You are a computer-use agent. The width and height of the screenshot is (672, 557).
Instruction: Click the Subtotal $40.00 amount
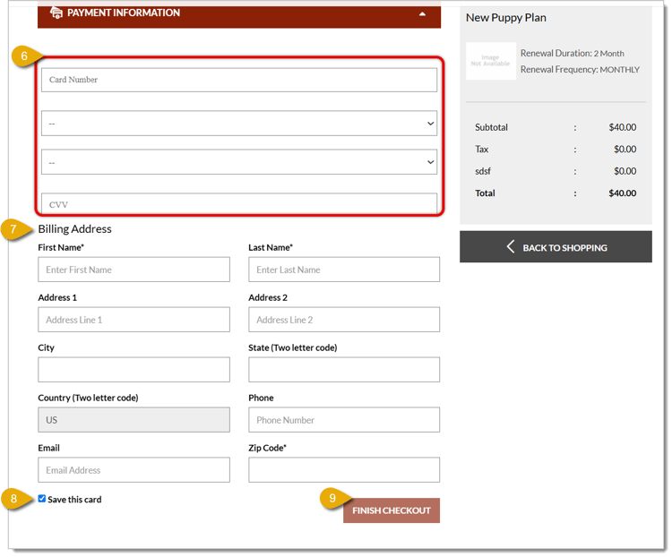click(x=623, y=127)
